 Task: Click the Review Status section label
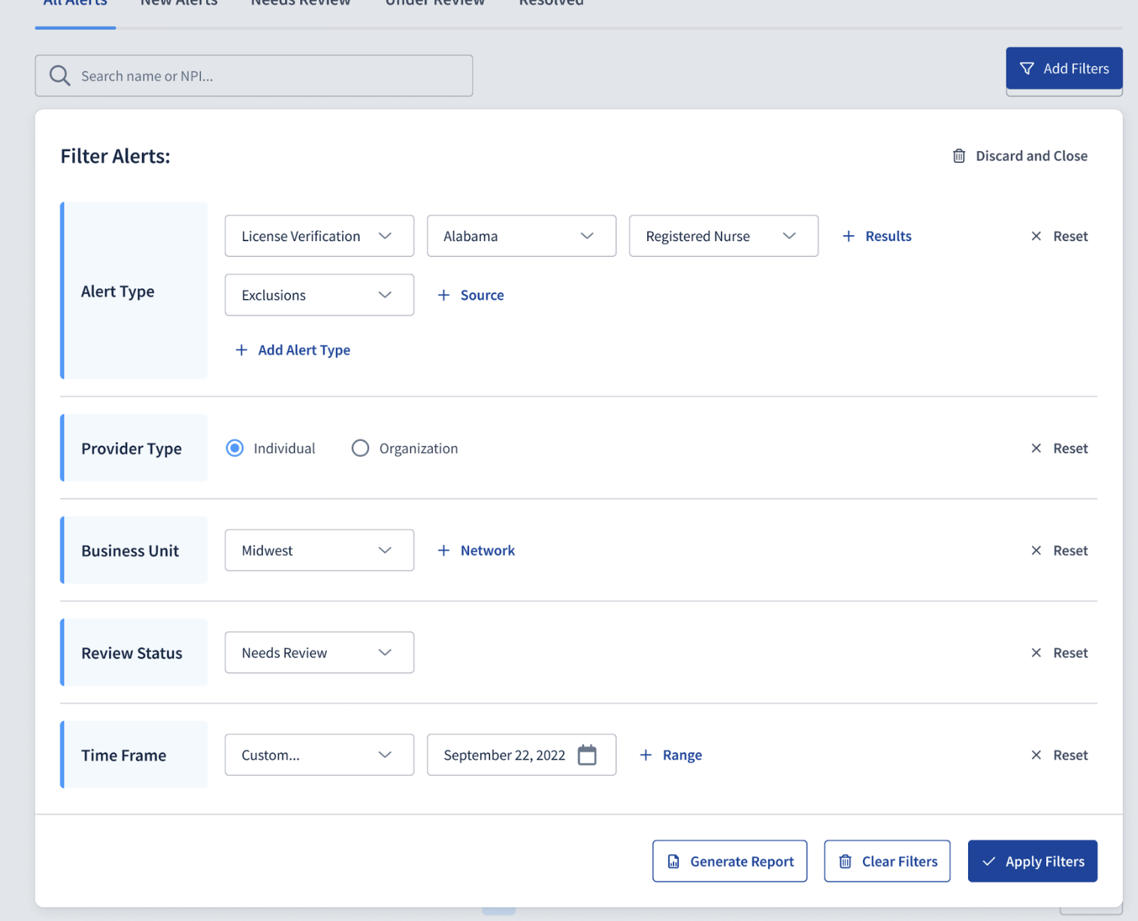132,653
